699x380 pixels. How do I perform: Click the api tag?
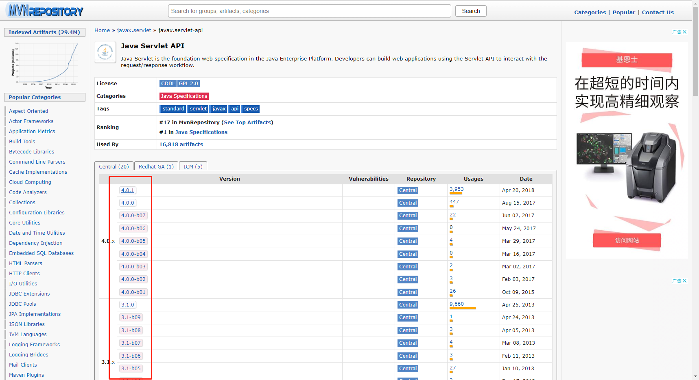(235, 109)
